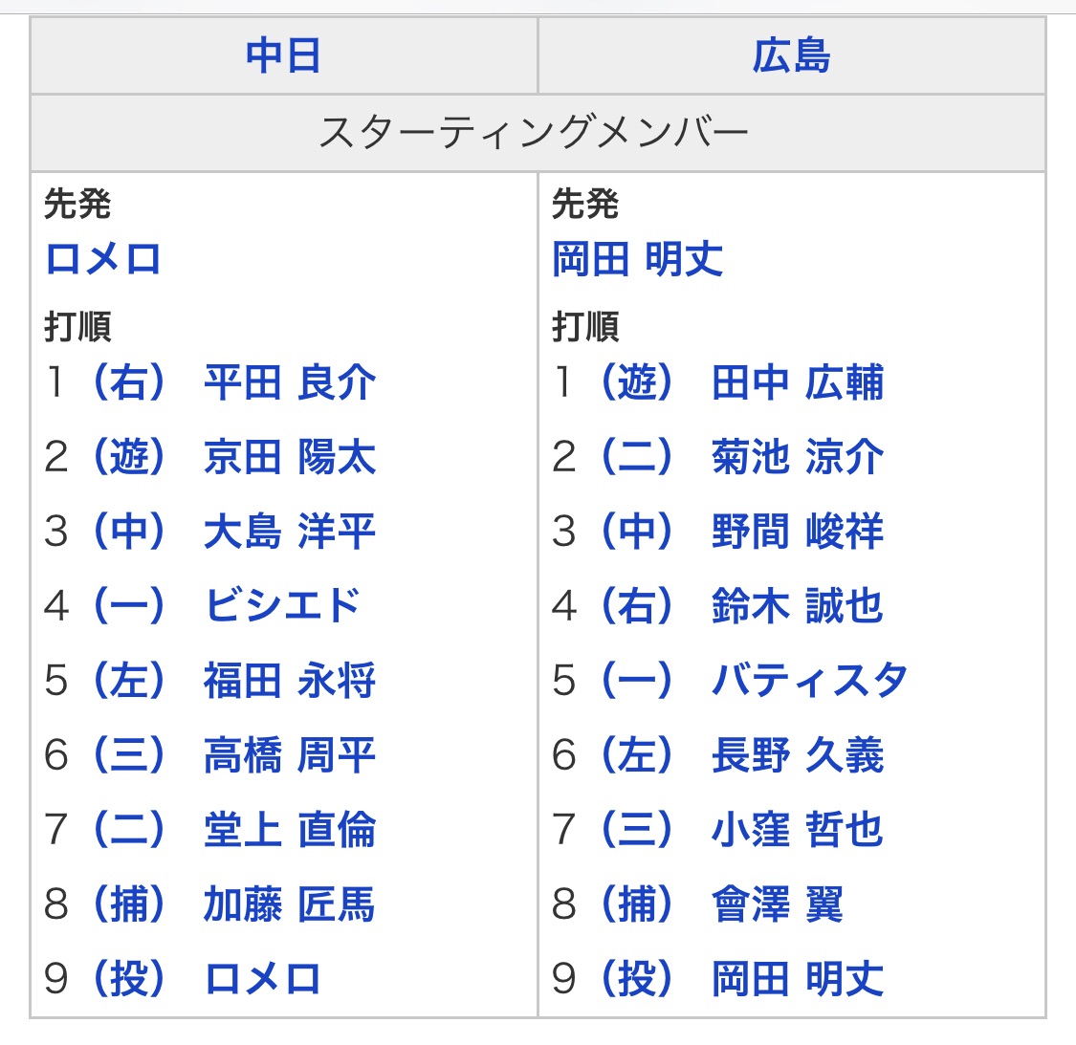Open player link 京田 陽太
This screenshot has width=1076, height=1045.
pyautogui.click(x=290, y=457)
